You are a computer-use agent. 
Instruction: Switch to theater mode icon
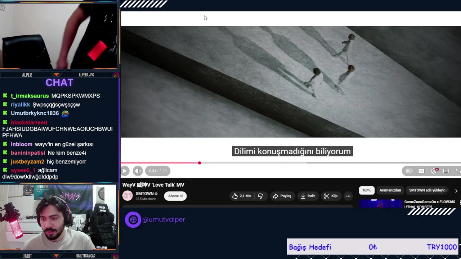tap(446, 171)
